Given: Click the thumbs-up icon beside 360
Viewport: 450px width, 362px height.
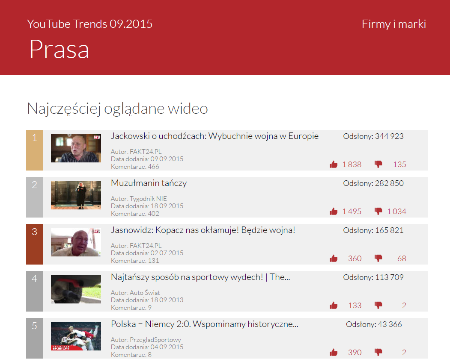Looking at the screenshot, I should coord(334,258).
